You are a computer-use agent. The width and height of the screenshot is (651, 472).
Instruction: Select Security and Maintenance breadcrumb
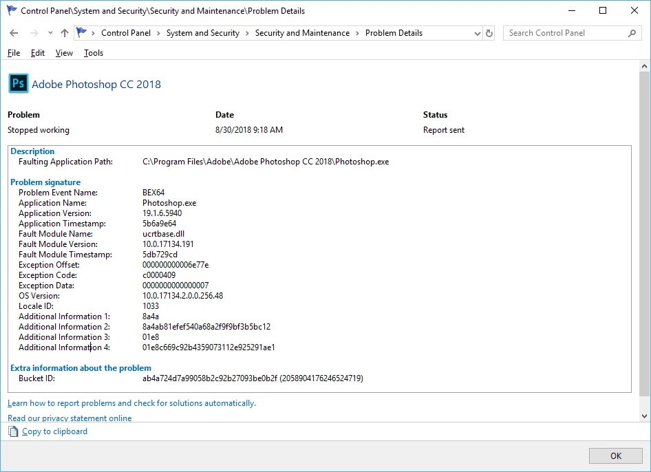pos(302,33)
